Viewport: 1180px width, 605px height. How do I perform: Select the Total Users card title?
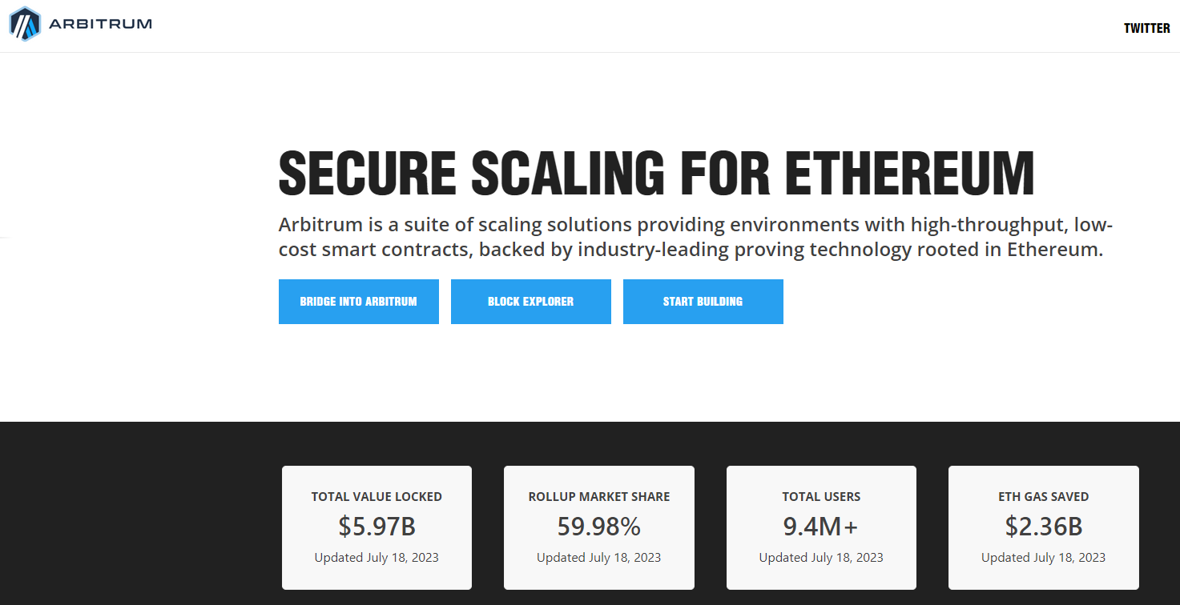(821, 497)
